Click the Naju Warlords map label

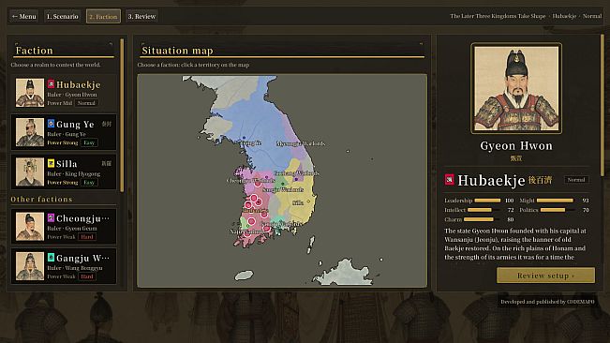[x=246, y=231]
